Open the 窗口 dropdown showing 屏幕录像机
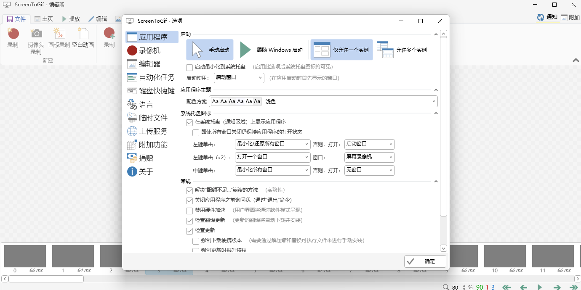This screenshot has height=290, width=581. click(x=370, y=157)
